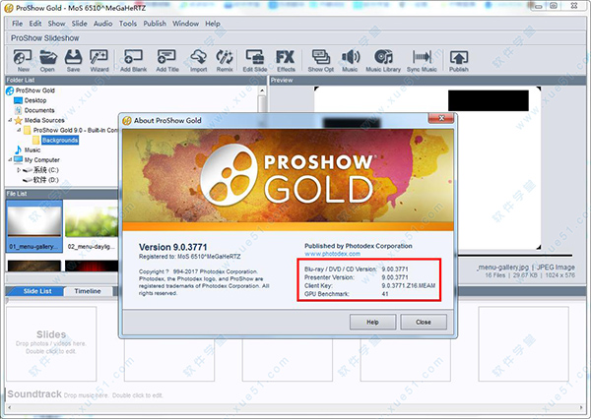Click the folder list scroll up arrow
This screenshot has width=591, height=419.
pos(262,90)
